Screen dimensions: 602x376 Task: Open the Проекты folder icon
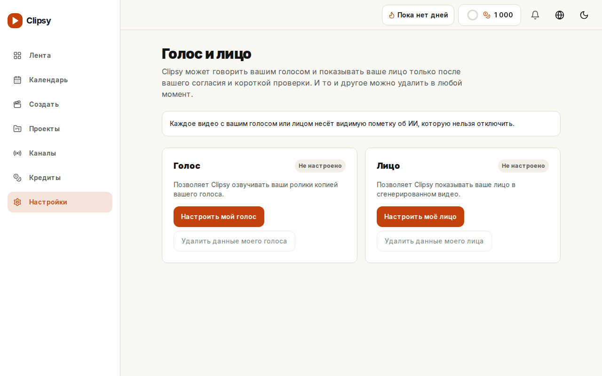click(x=17, y=129)
